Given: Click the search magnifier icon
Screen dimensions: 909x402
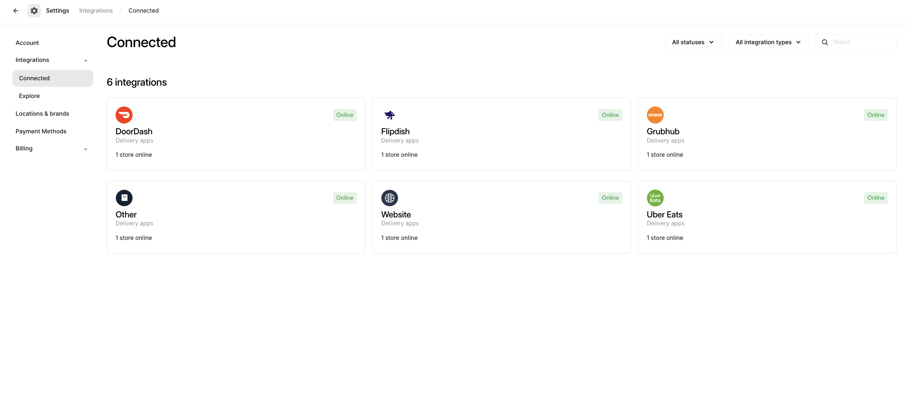Looking at the screenshot, I should pyautogui.click(x=825, y=42).
